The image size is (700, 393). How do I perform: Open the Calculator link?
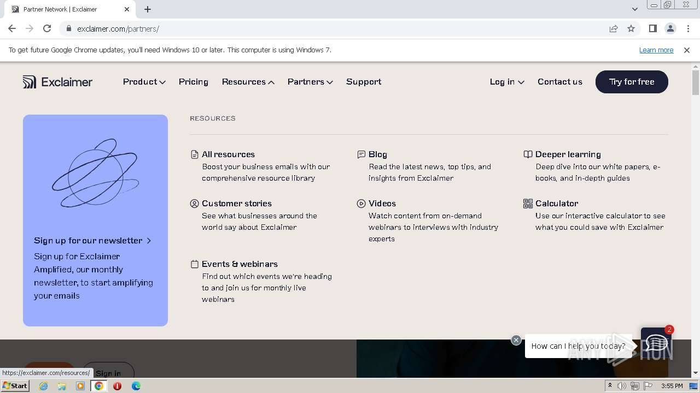click(x=557, y=204)
